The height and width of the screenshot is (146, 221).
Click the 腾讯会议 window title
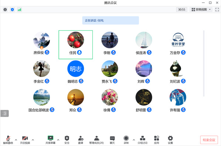tap(110, 3)
